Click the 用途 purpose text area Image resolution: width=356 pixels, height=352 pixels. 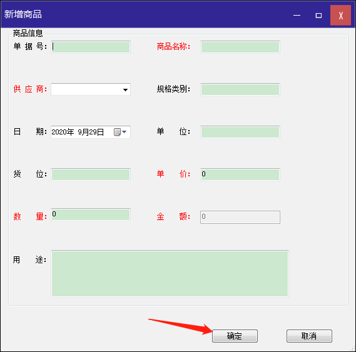click(170, 274)
